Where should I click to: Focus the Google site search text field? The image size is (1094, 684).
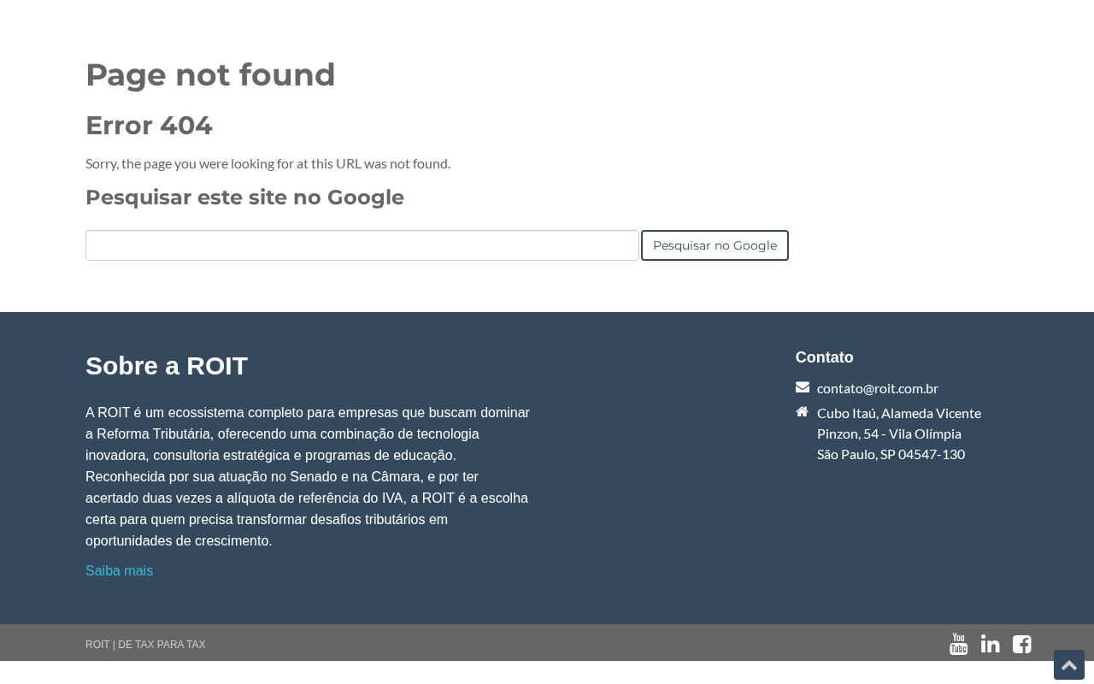[x=362, y=245]
